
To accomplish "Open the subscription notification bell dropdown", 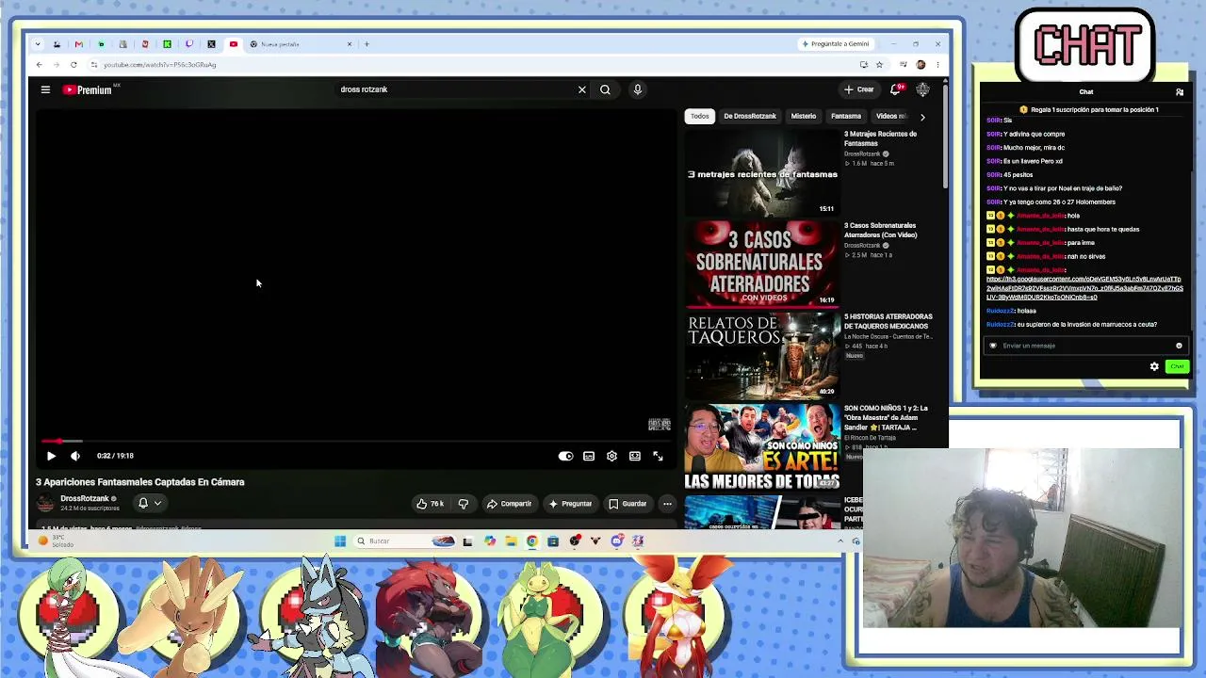I will [x=150, y=504].
